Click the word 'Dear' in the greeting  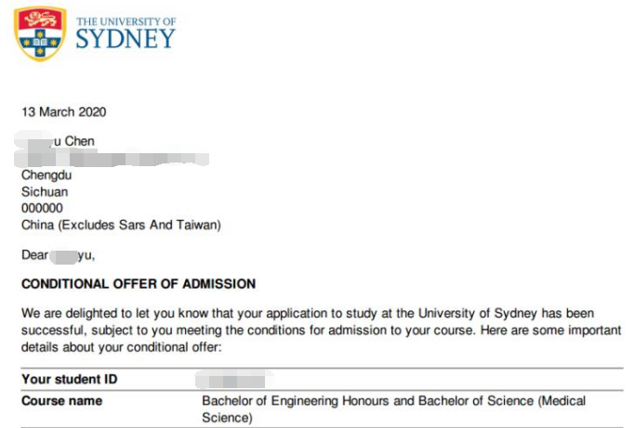34,254
